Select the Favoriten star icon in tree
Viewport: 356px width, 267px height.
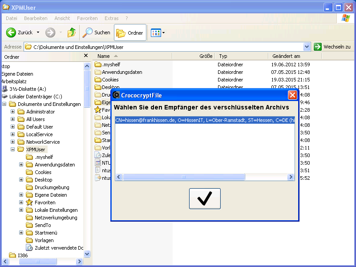pyautogui.click(x=29, y=202)
